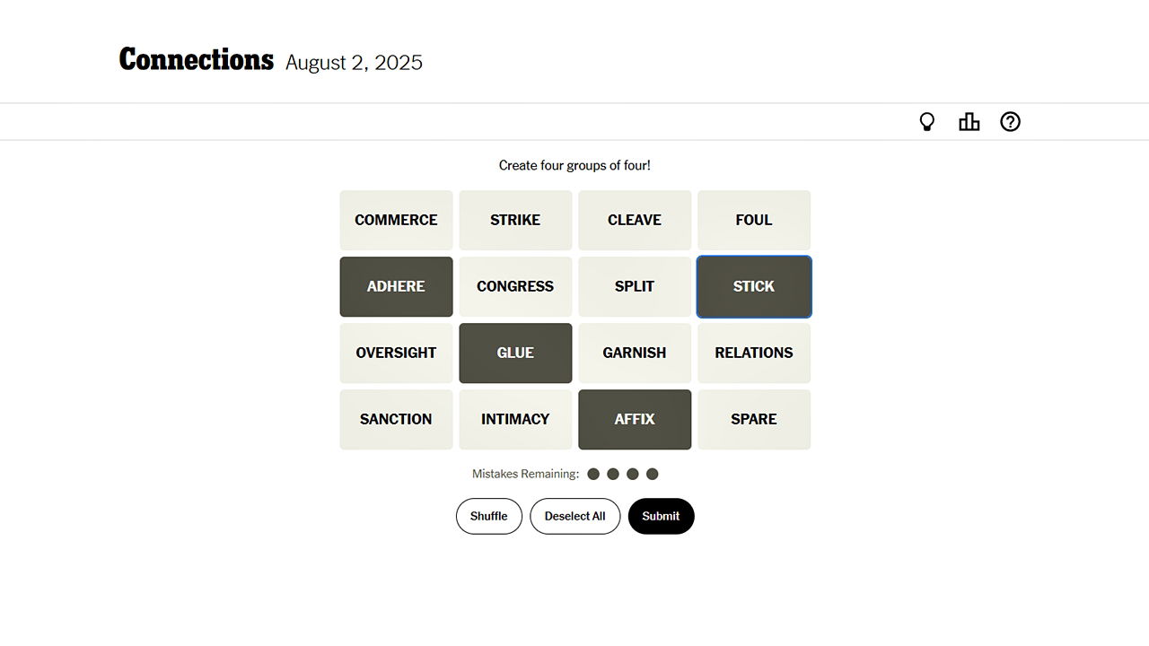Deselect the GLUE tile
The image size is (1149, 646).
pos(515,353)
